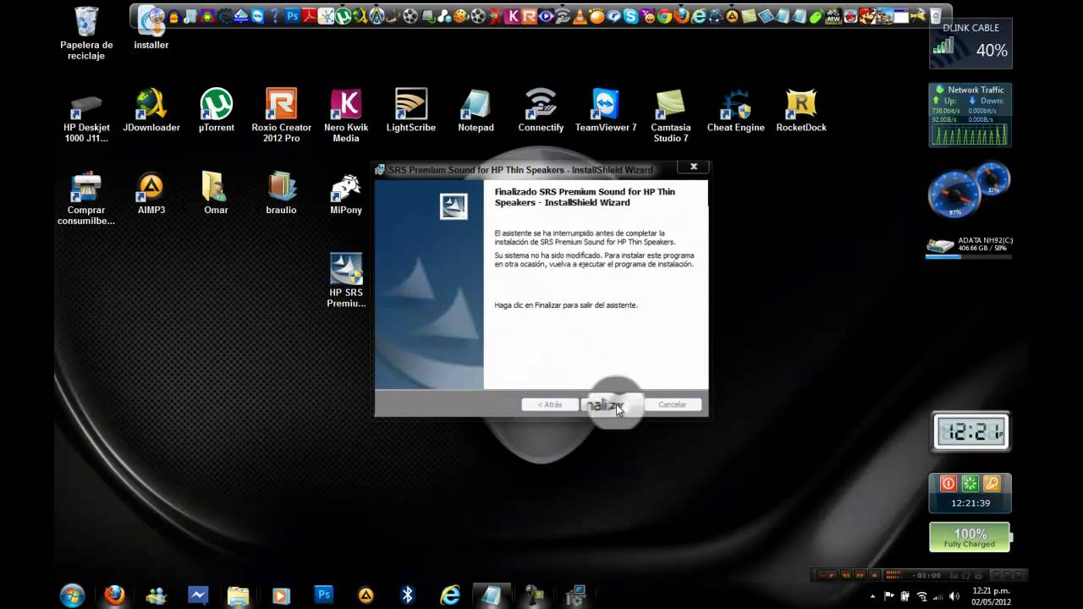Click the red shutdown gadget button
The height and width of the screenshot is (609, 1083).
948,484
